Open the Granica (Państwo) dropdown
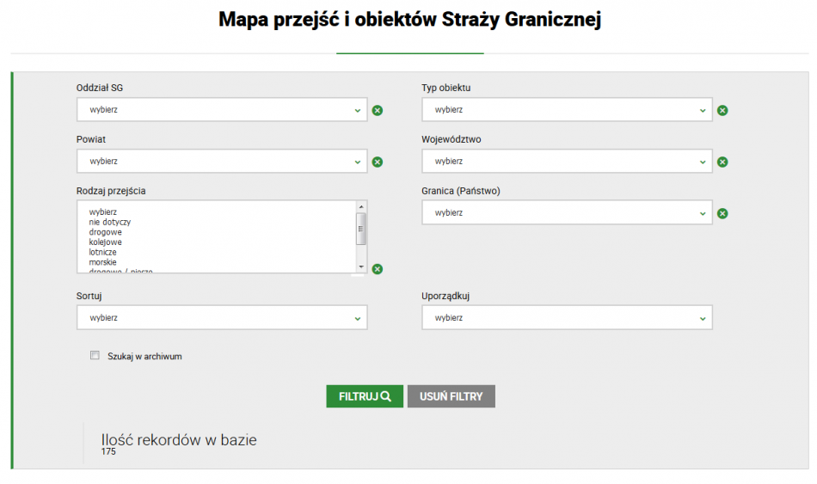Screen dimensions: 817x484 (x=567, y=213)
